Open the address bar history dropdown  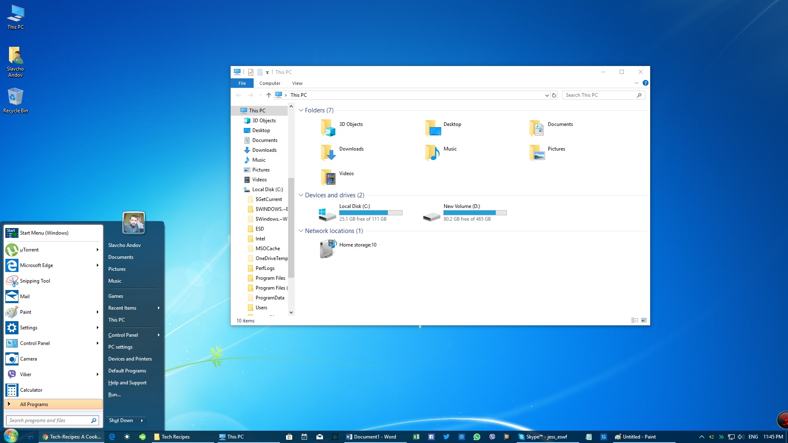click(x=546, y=95)
